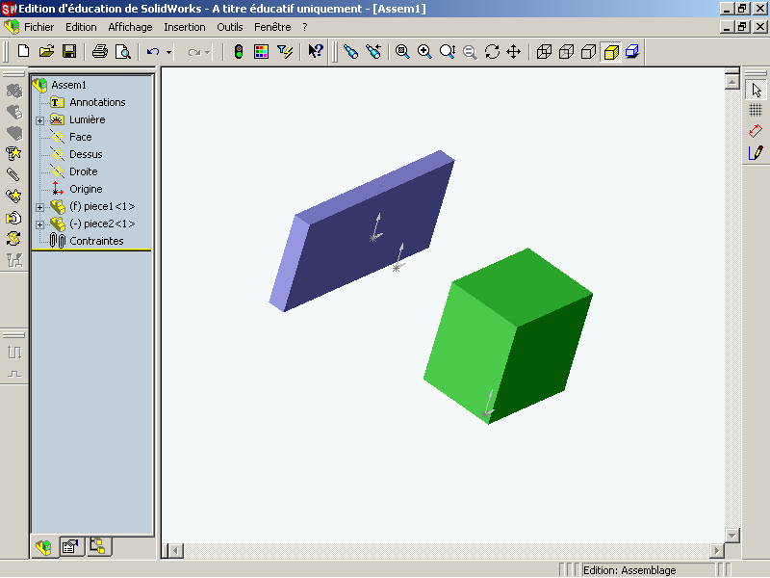
Task: Click the Mate paperclip icon in assembly toolbar
Action: pos(13,174)
